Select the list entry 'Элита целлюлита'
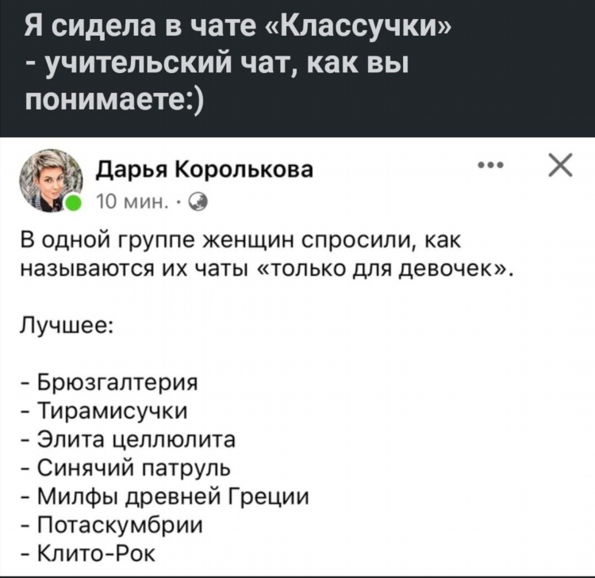The height and width of the screenshot is (578, 595). (128, 439)
